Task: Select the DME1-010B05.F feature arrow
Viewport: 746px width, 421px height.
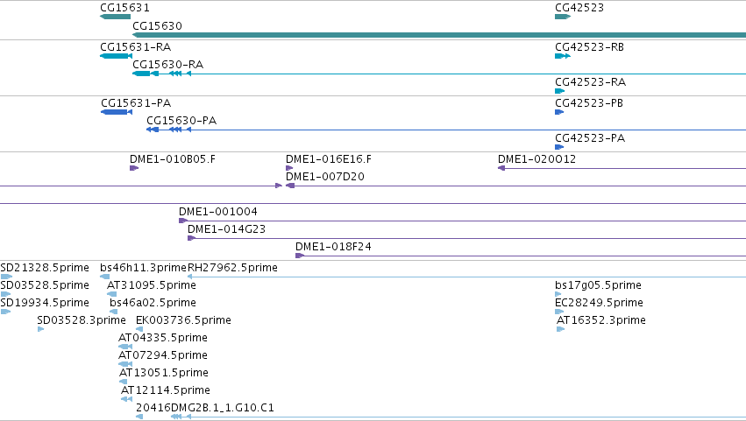Action: (134, 168)
